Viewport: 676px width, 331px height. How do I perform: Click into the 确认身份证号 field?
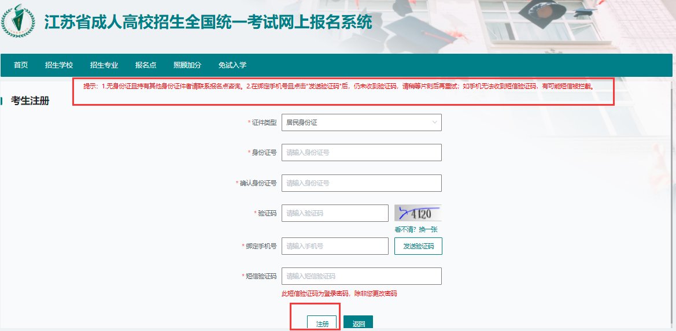(361, 183)
